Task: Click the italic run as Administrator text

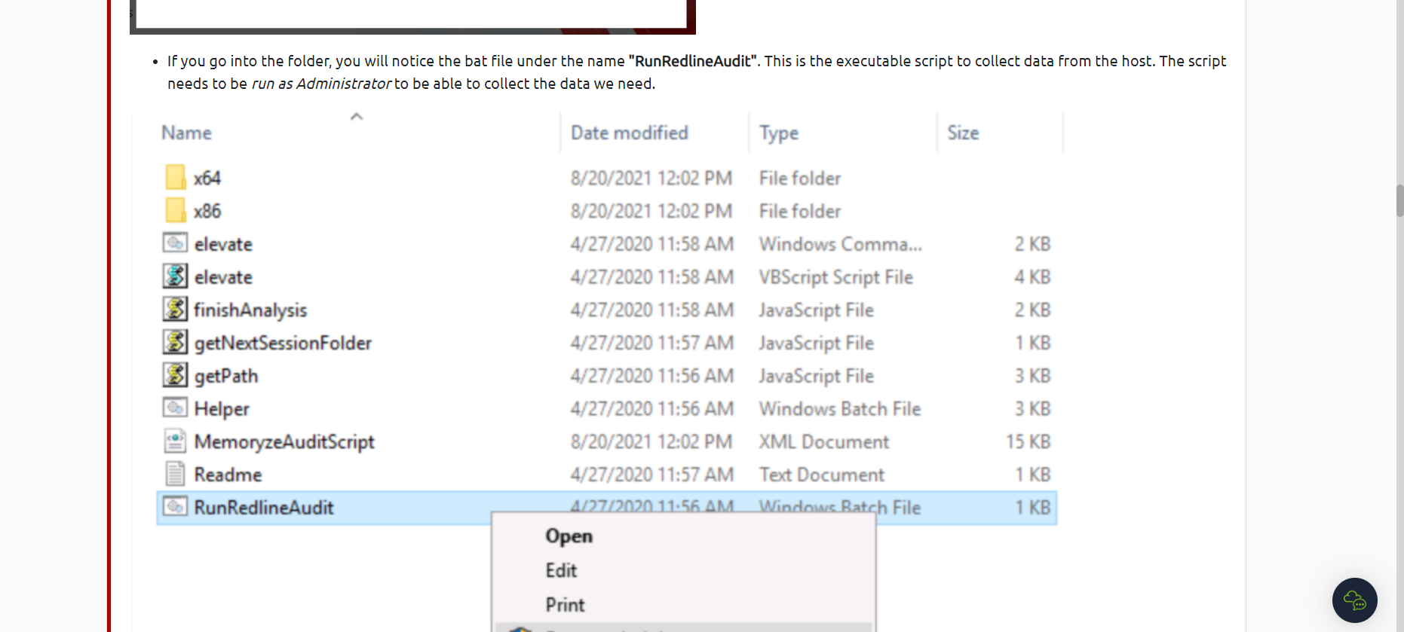Action: pos(321,84)
